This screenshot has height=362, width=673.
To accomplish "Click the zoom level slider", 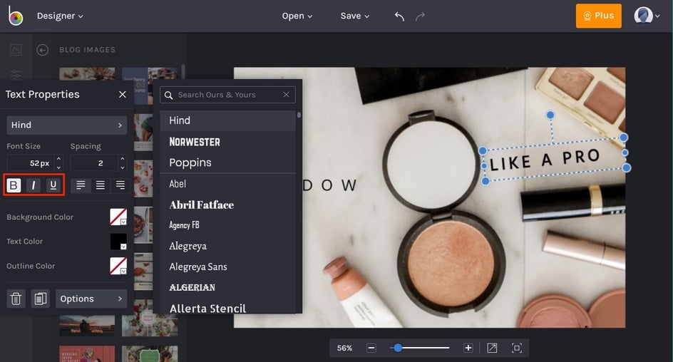I will pyautogui.click(x=419, y=348).
